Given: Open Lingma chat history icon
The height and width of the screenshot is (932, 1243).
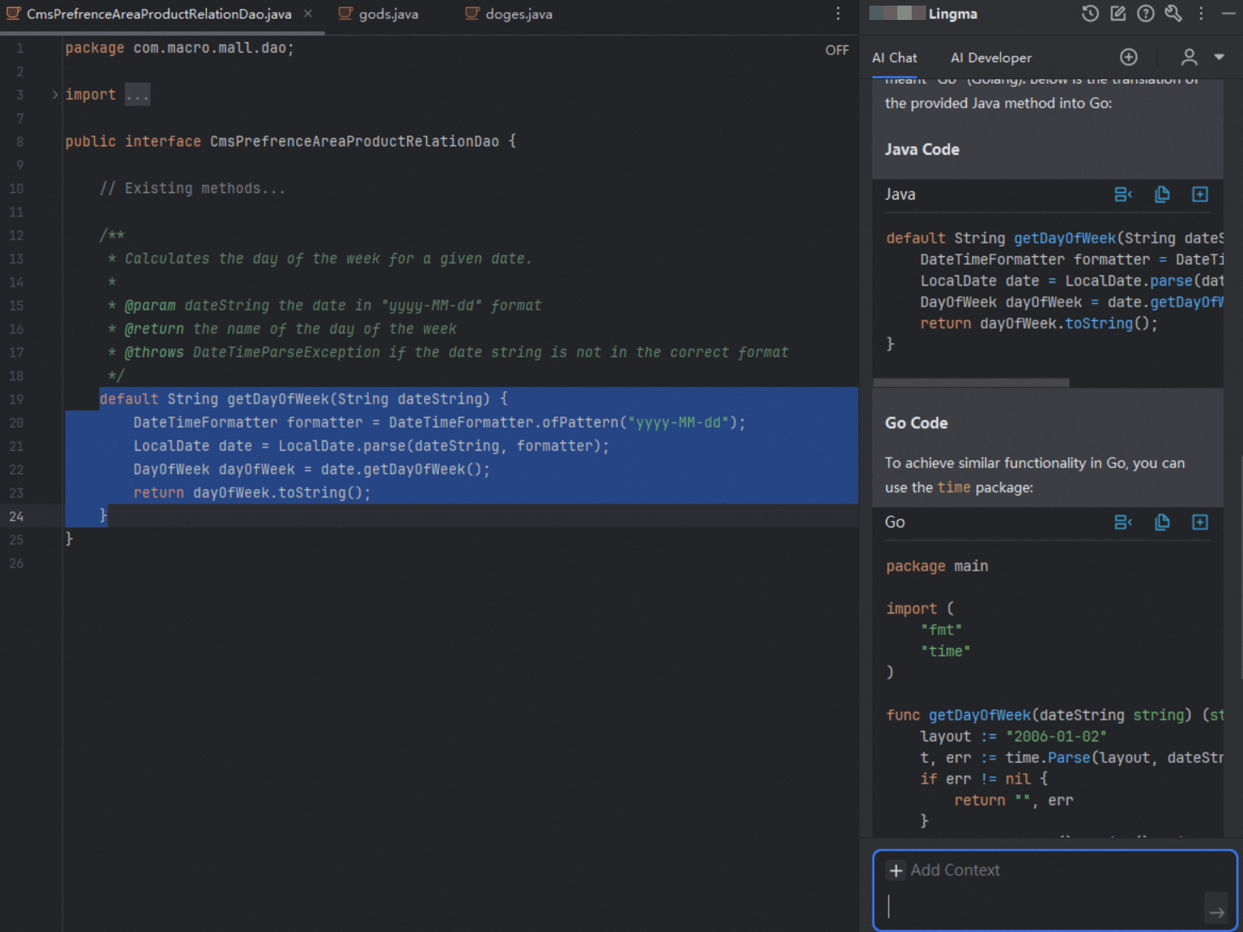Looking at the screenshot, I should 1090,14.
